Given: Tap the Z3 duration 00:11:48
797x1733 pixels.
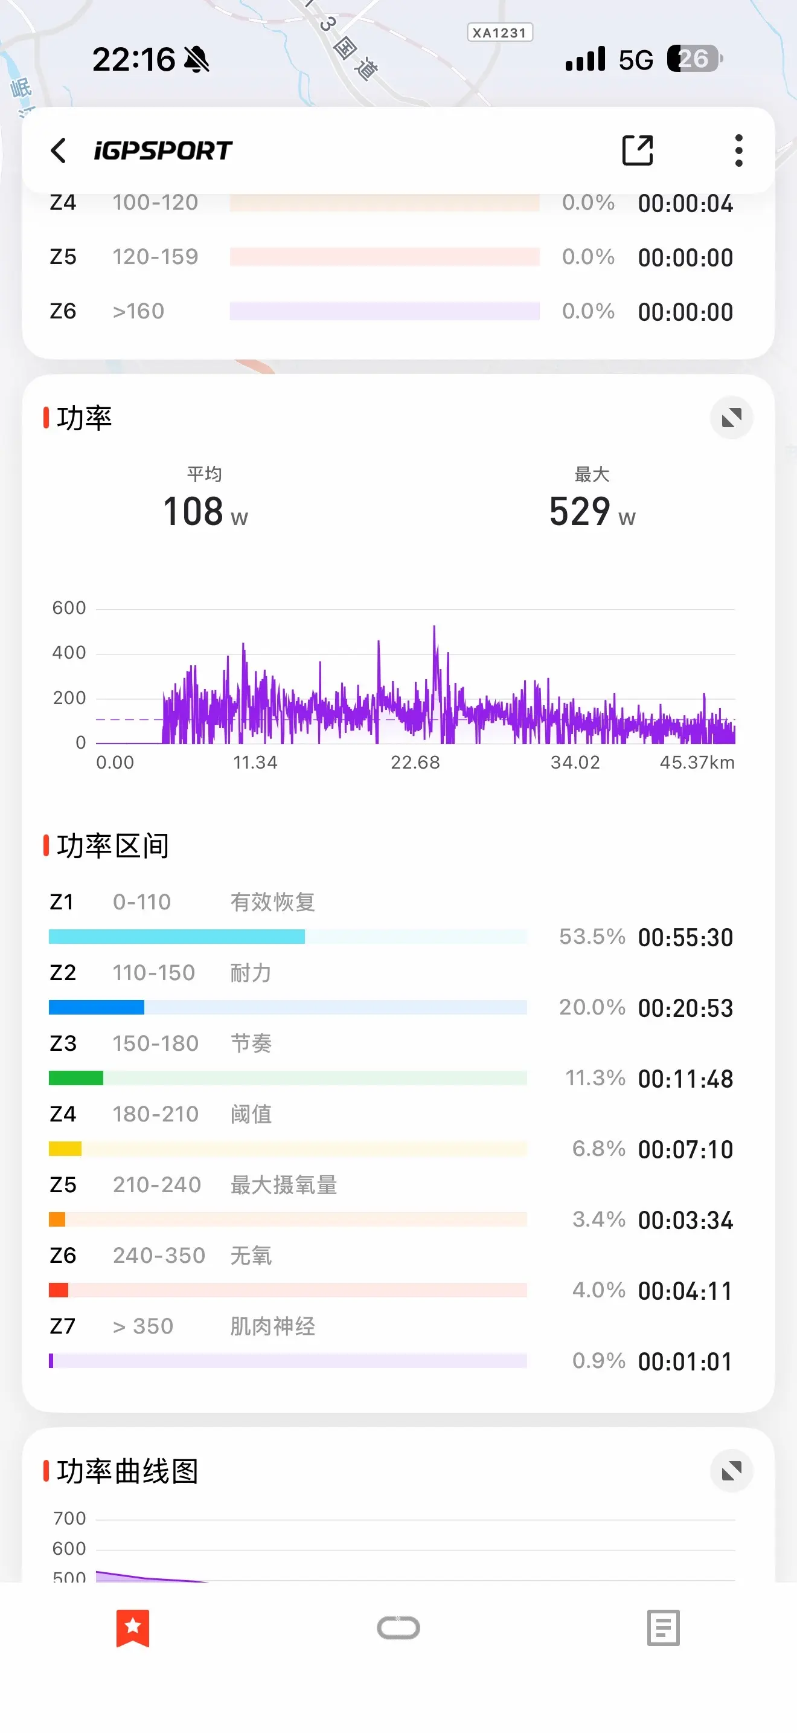Looking at the screenshot, I should pos(685,1079).
